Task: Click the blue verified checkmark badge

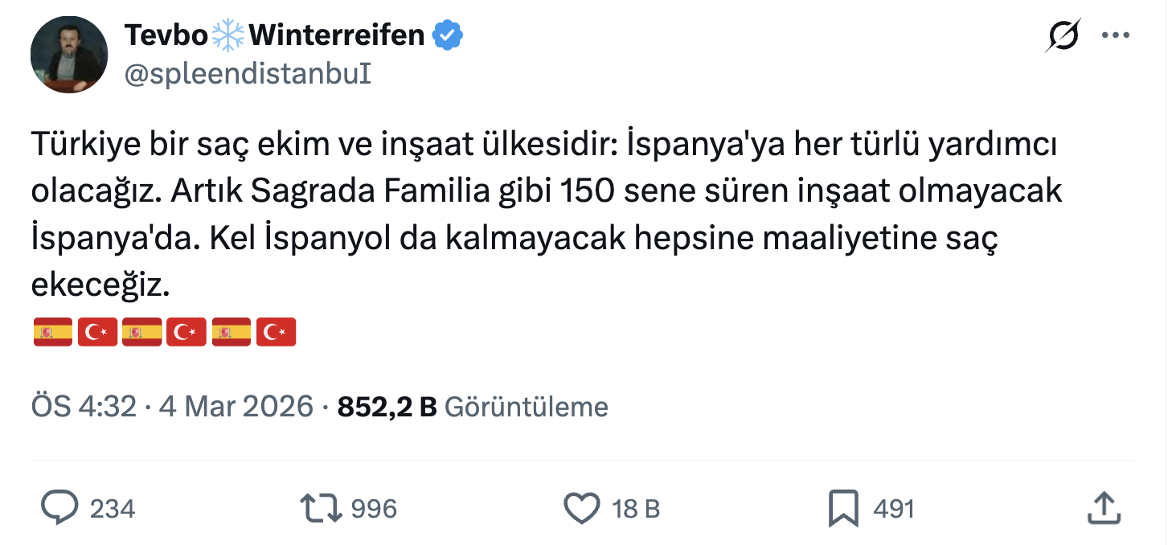Action: pyautogui.click(x=445, y=34)
